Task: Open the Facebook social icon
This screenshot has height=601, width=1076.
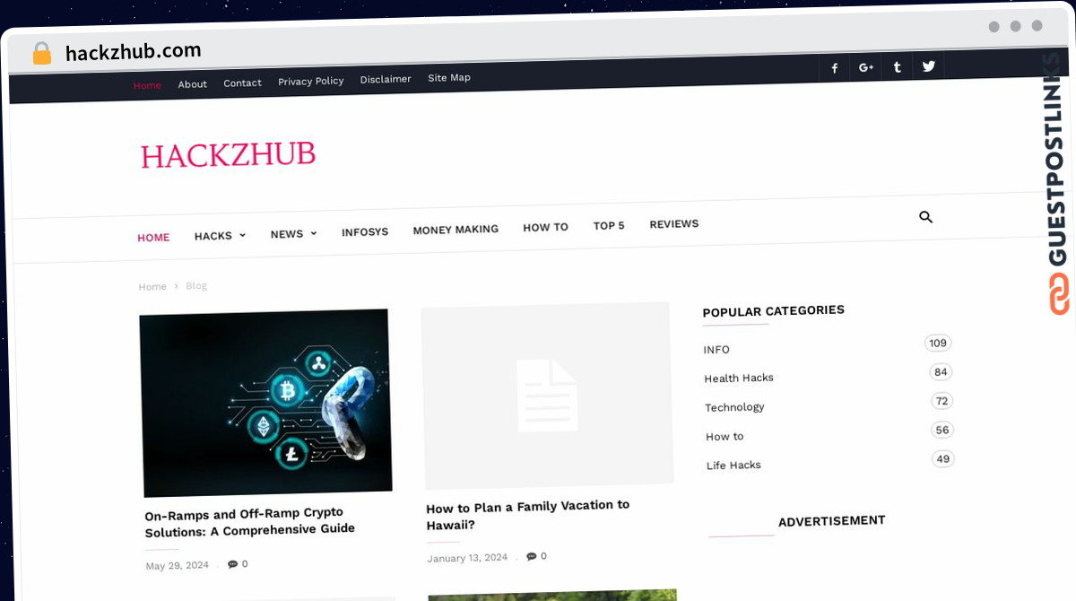Action: click(x=834, y=67)
